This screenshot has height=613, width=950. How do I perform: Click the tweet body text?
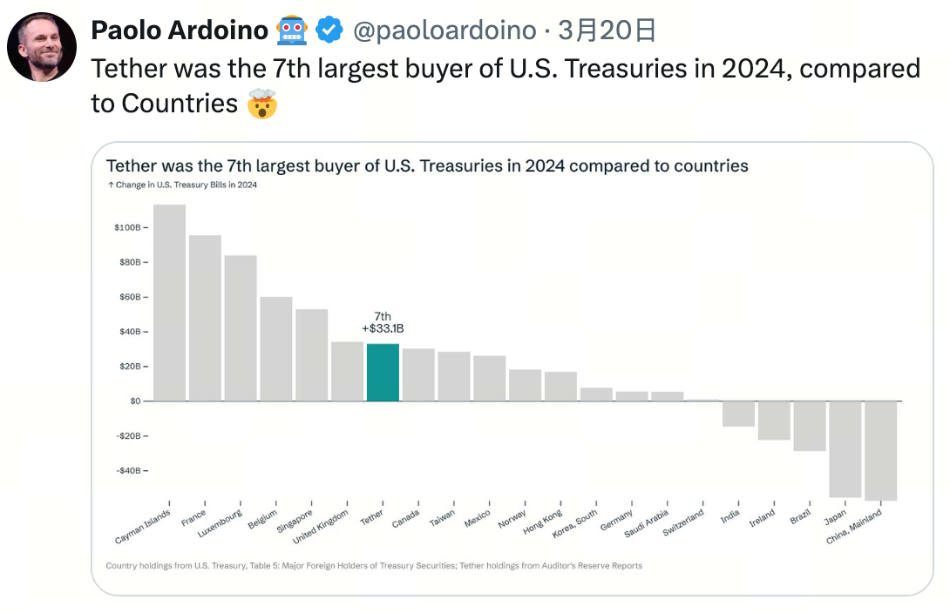point(506,85)
